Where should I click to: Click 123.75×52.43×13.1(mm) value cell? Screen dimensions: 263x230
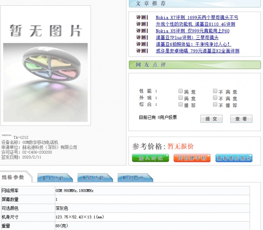pyautogui.click(x=152, y=217)
